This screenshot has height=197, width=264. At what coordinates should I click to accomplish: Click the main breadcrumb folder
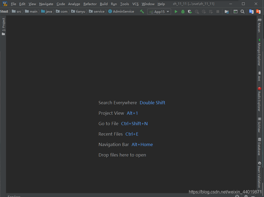(x=31, y=12)
